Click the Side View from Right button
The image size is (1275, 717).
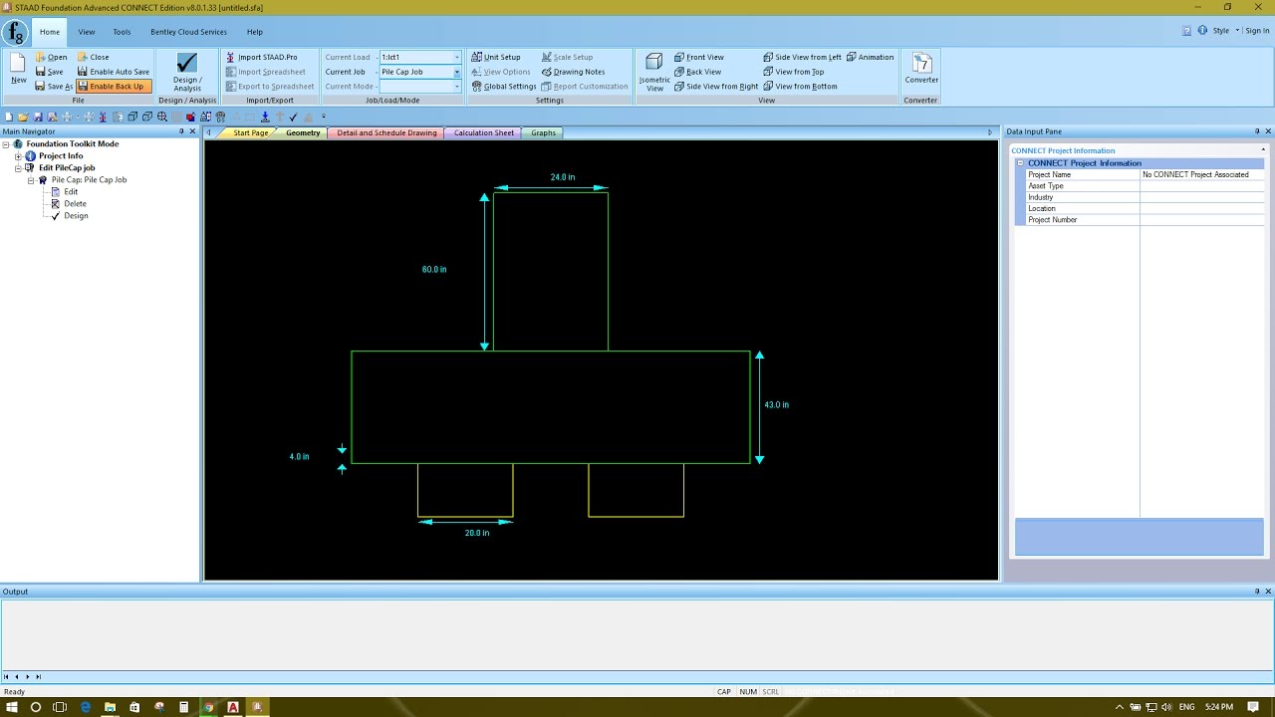click(716, 87)
